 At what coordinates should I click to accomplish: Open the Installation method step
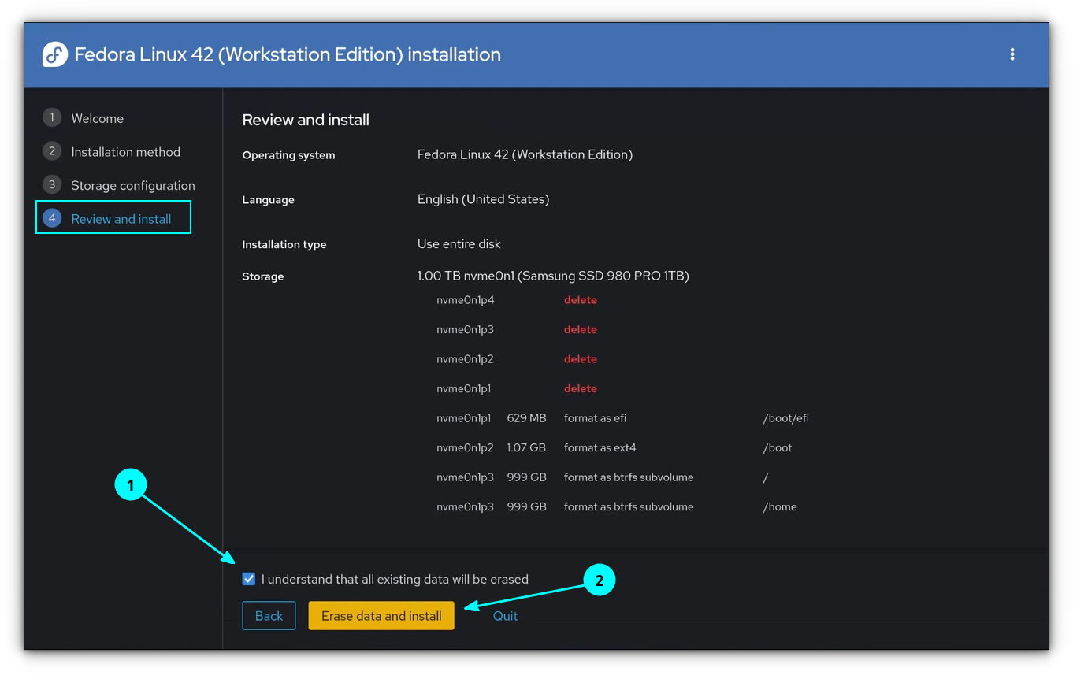(x=111, y=152)
